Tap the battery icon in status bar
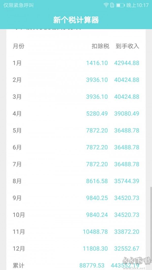The image size is (152, 270). click(x=120, y=5)
